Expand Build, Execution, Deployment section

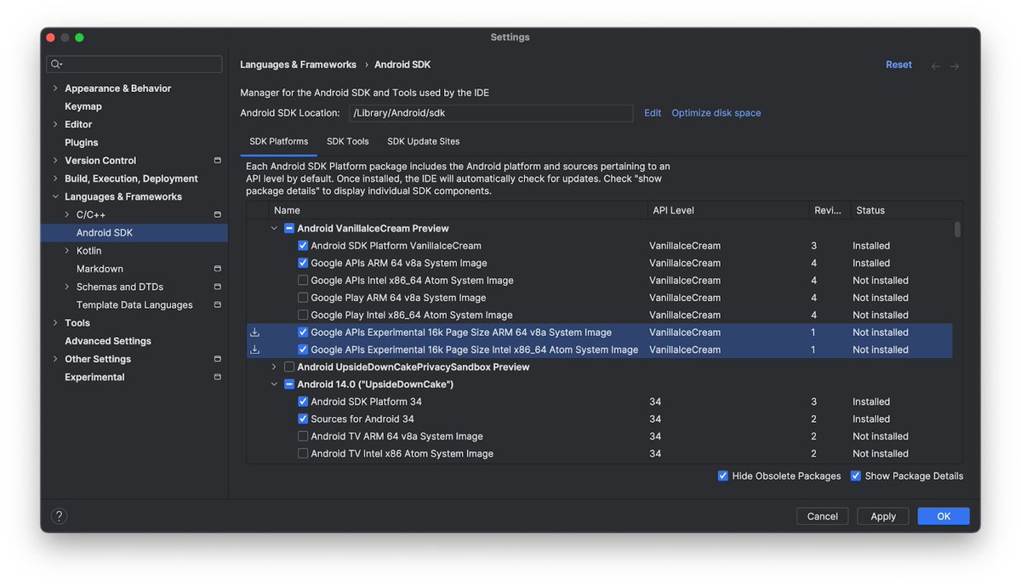tap(55, 179)
